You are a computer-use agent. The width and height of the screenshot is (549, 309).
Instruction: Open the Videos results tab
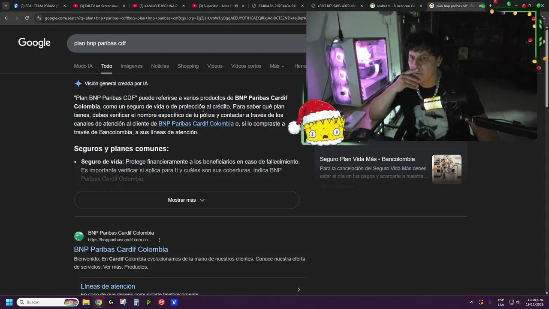click(x=215, y=66)
